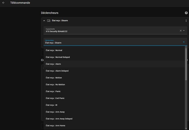This screenshot has height=130, width=189.
Task: Select État reçu : Panic option
Action: click(x=53, y=91)
